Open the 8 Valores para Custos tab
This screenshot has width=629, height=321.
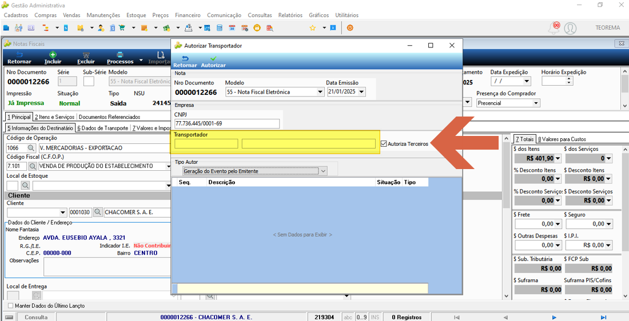point(562,139)
